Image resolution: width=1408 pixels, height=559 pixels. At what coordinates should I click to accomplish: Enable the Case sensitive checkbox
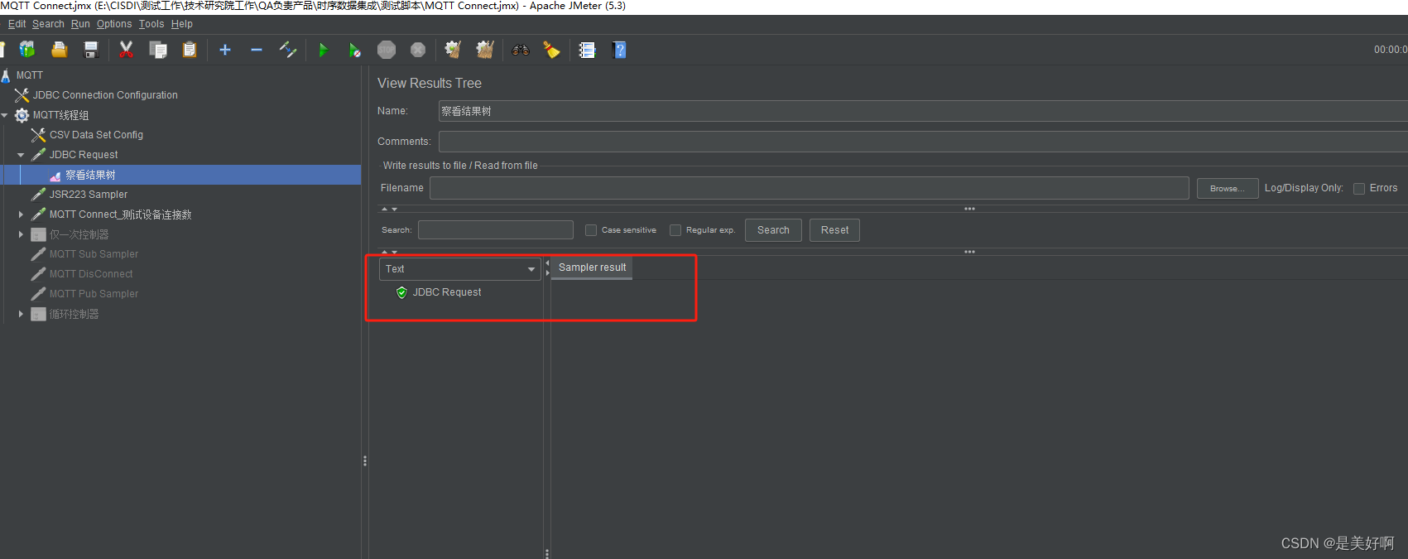[591, 230]
